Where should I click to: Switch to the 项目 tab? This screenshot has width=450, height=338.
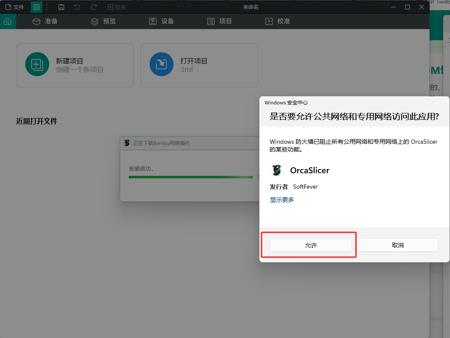(x=220, y=21)
